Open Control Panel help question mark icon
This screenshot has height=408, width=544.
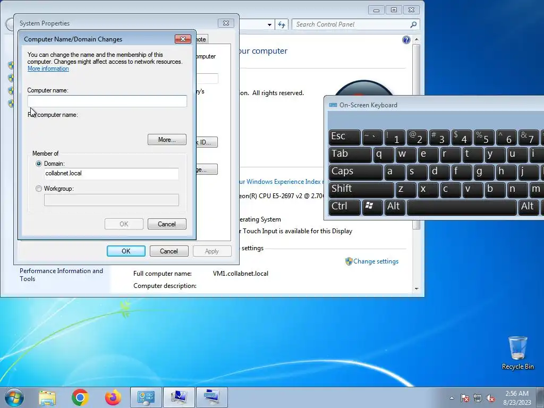406,39
